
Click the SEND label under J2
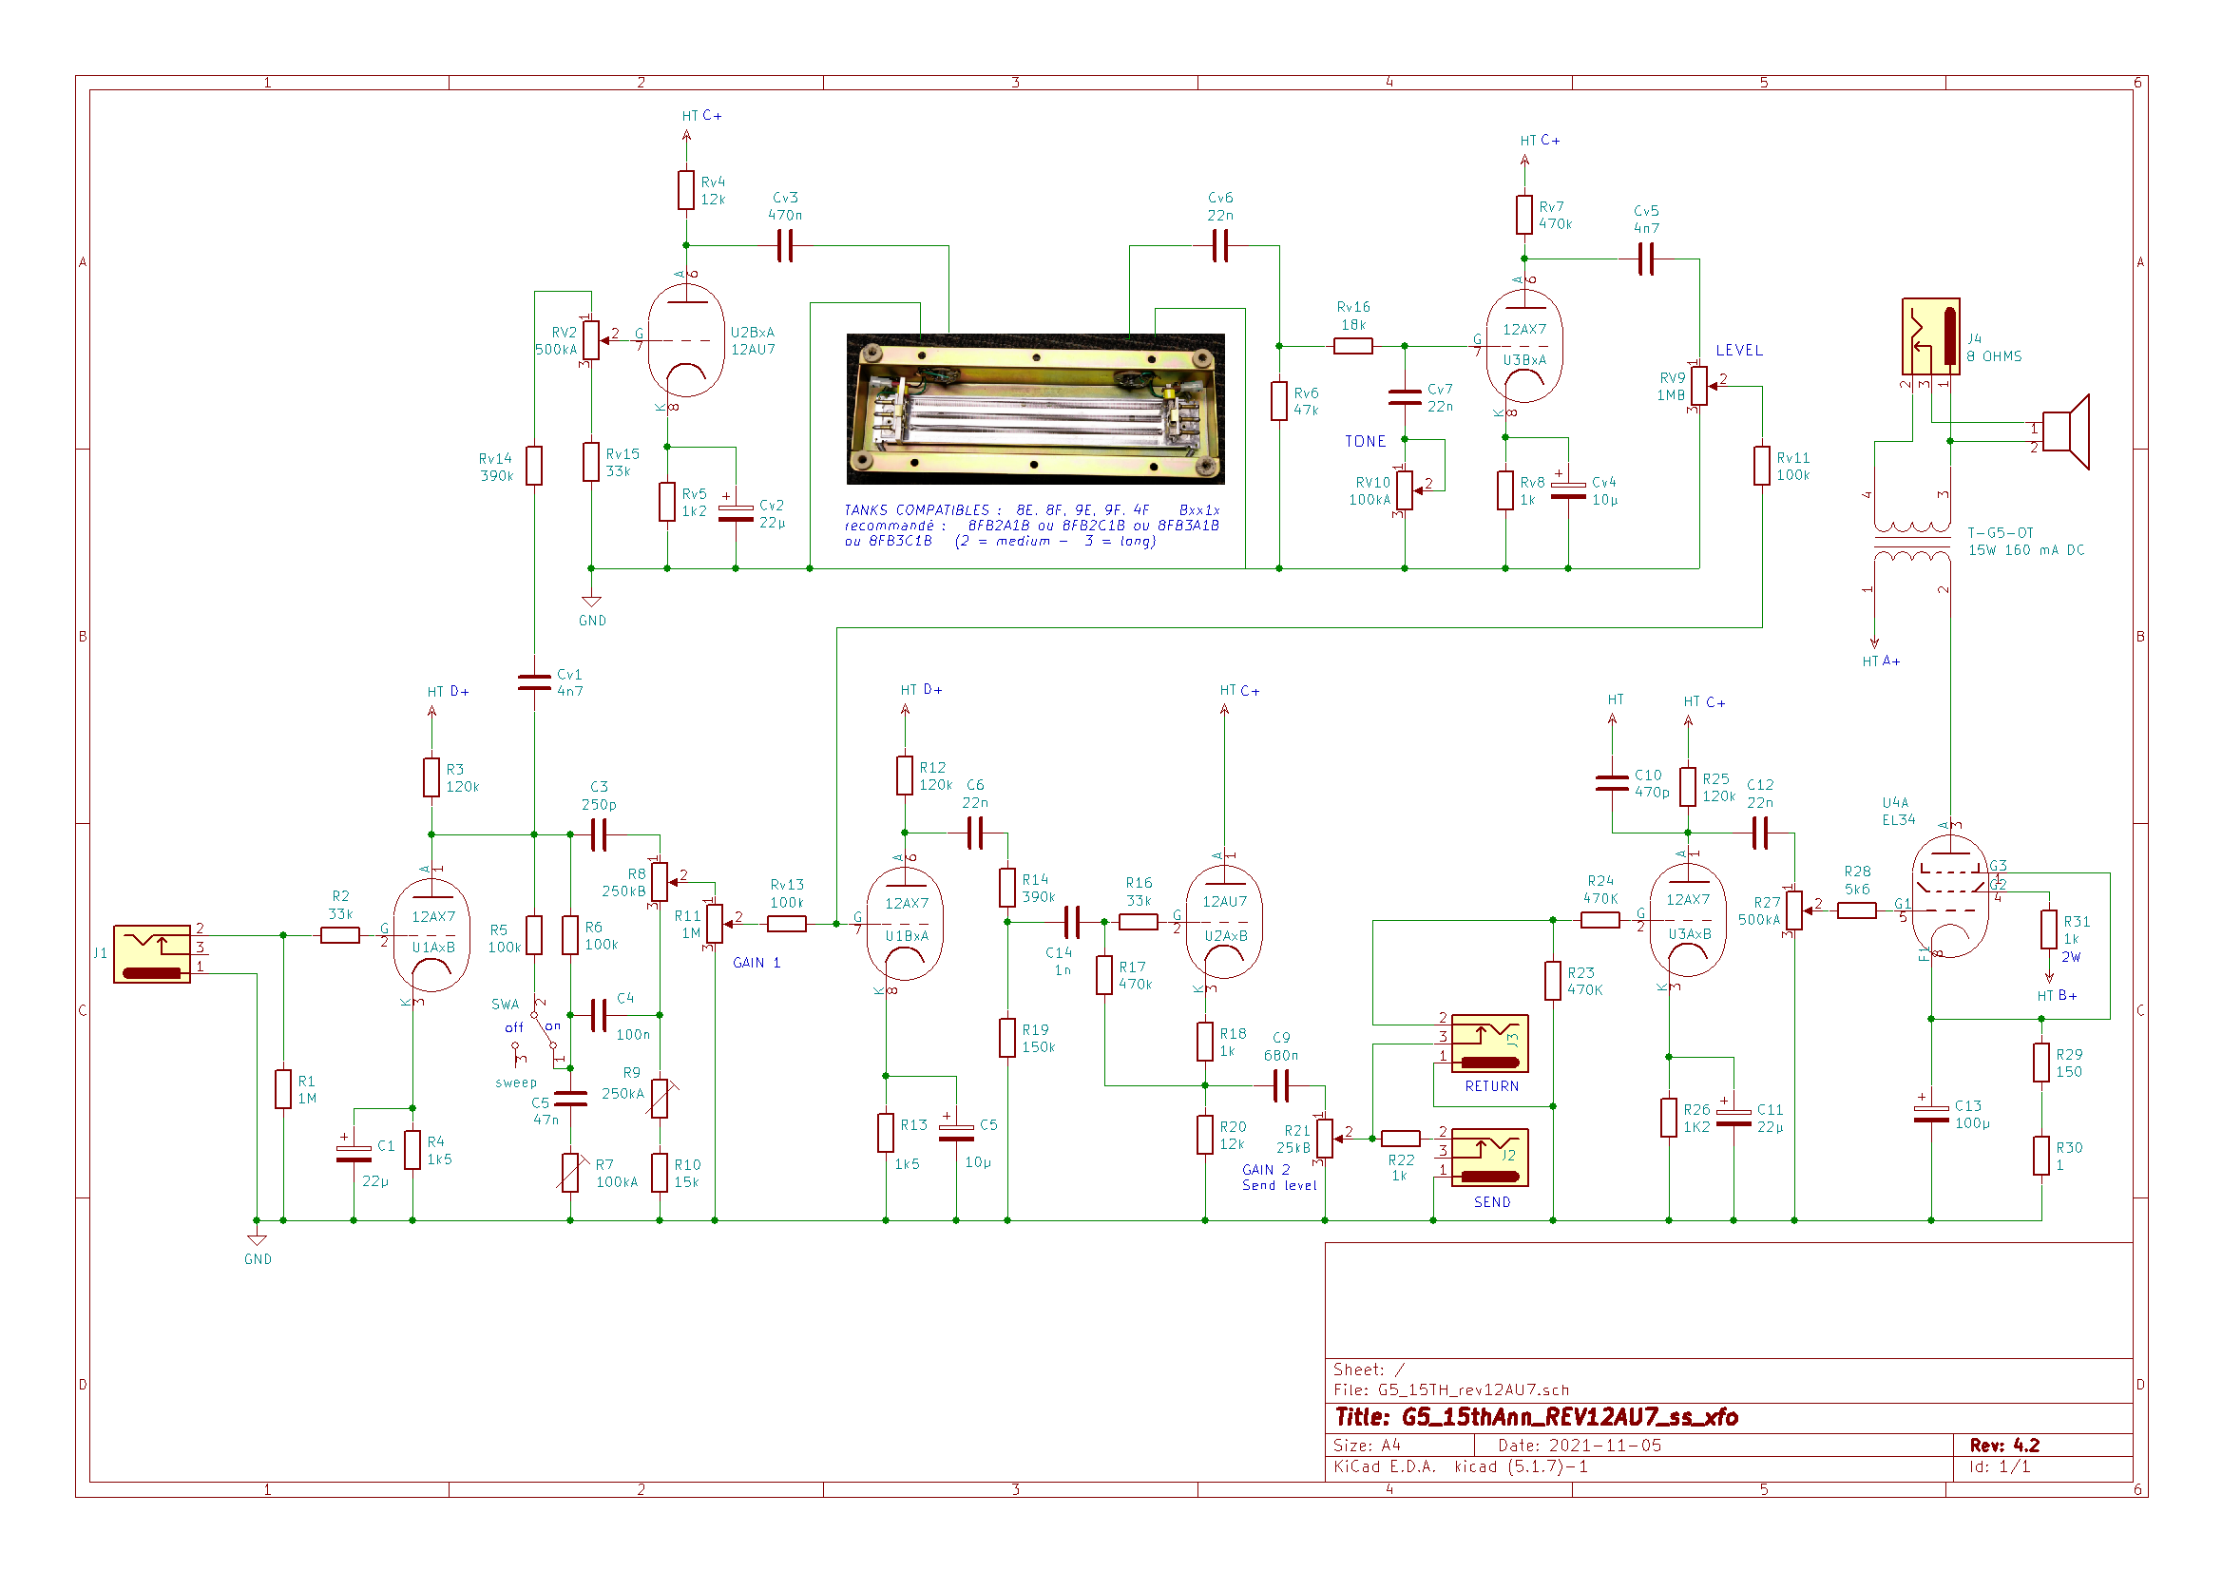point(1492,1203)
